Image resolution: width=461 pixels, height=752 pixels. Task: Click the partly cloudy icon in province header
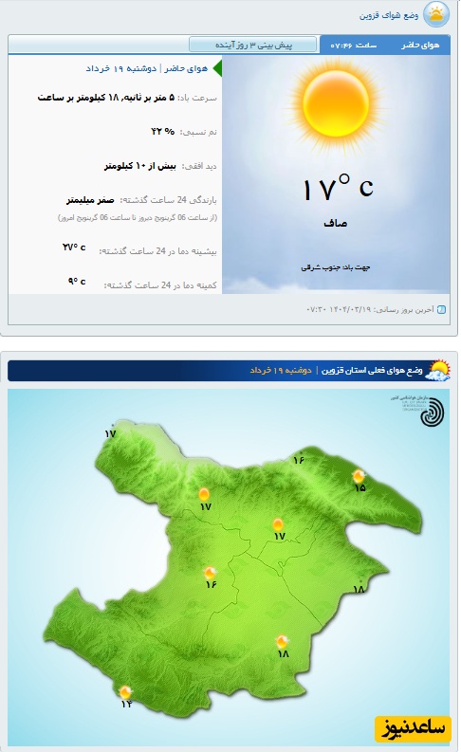pyautogui.click(x=439, y=370)
